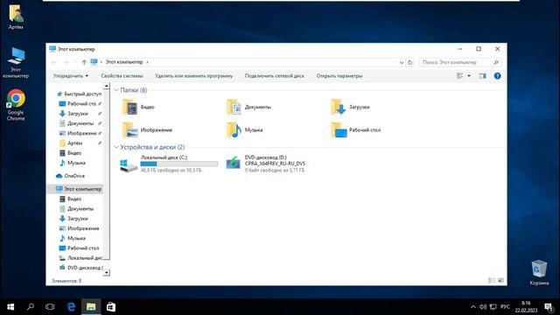Open the Изображения folder icon
This screenshot has width=560, height=315.
coord(130,130)
